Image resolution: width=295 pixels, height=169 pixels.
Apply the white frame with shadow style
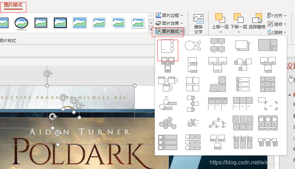click(x=138, y=23)
